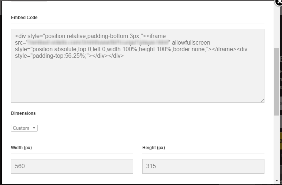
Task: Click the blurred src URL in embed code
Action: (98, 43)
